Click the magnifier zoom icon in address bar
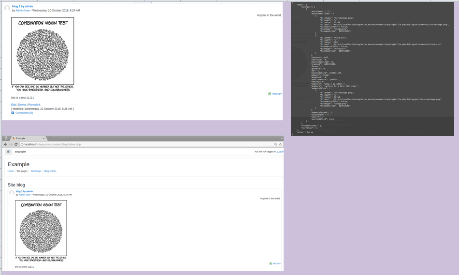Viewport: 459px width, 275px height. coord(275,145)
